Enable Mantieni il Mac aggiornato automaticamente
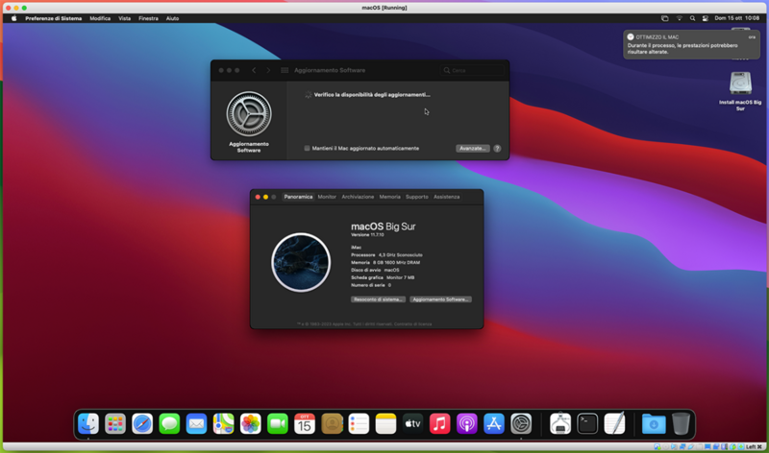Screen dimensions: 769x453 coord(307,148)
